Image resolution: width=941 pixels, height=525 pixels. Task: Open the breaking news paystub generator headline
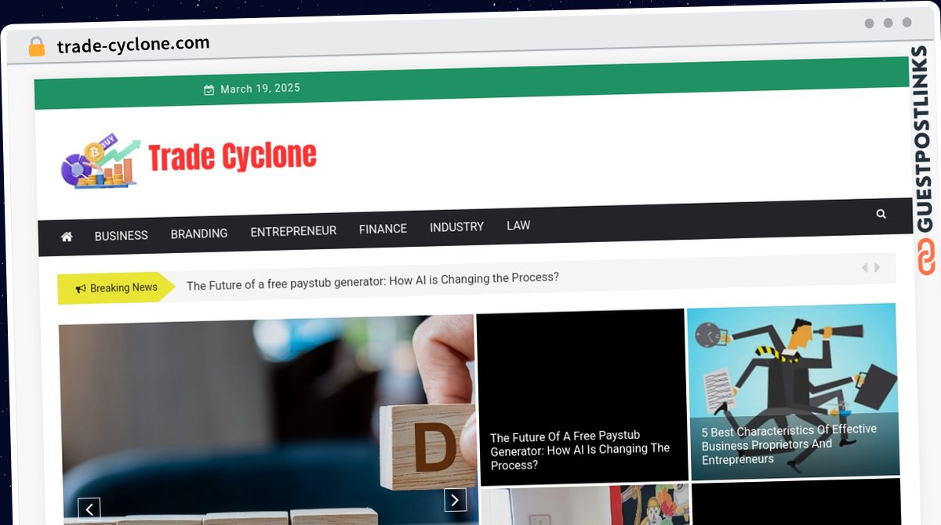372,281
